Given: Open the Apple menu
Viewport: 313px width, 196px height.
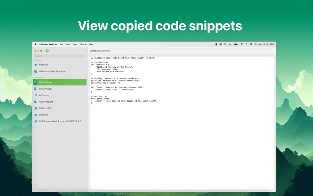Looking at the screenshot, I should [36, 45].
